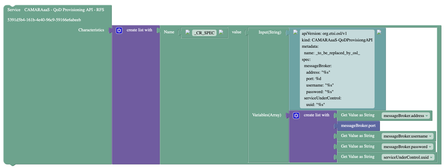Select the messageBroker.port variable block

(358, 126)
